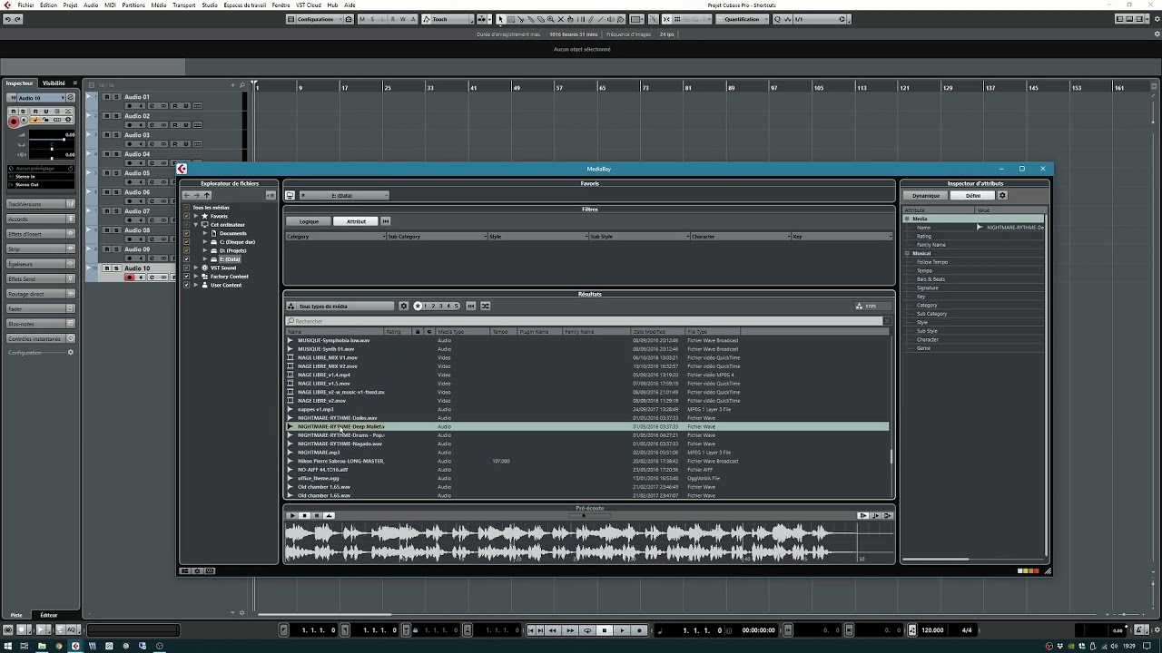This screenshot has height=653, width=1162.
Task: Play the MediaBay preview
Action: (x=293, y=515)
